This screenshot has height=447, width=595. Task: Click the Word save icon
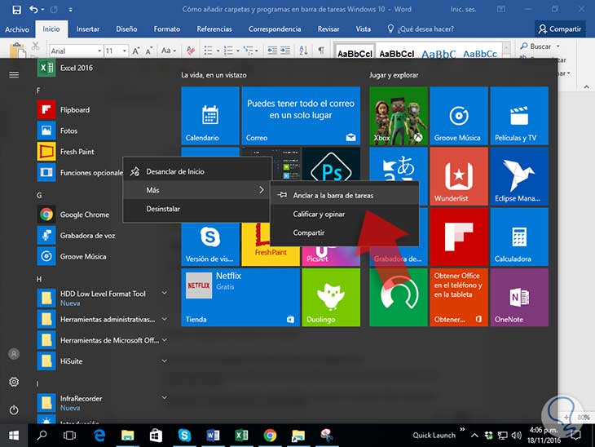[x=16, y=10]
